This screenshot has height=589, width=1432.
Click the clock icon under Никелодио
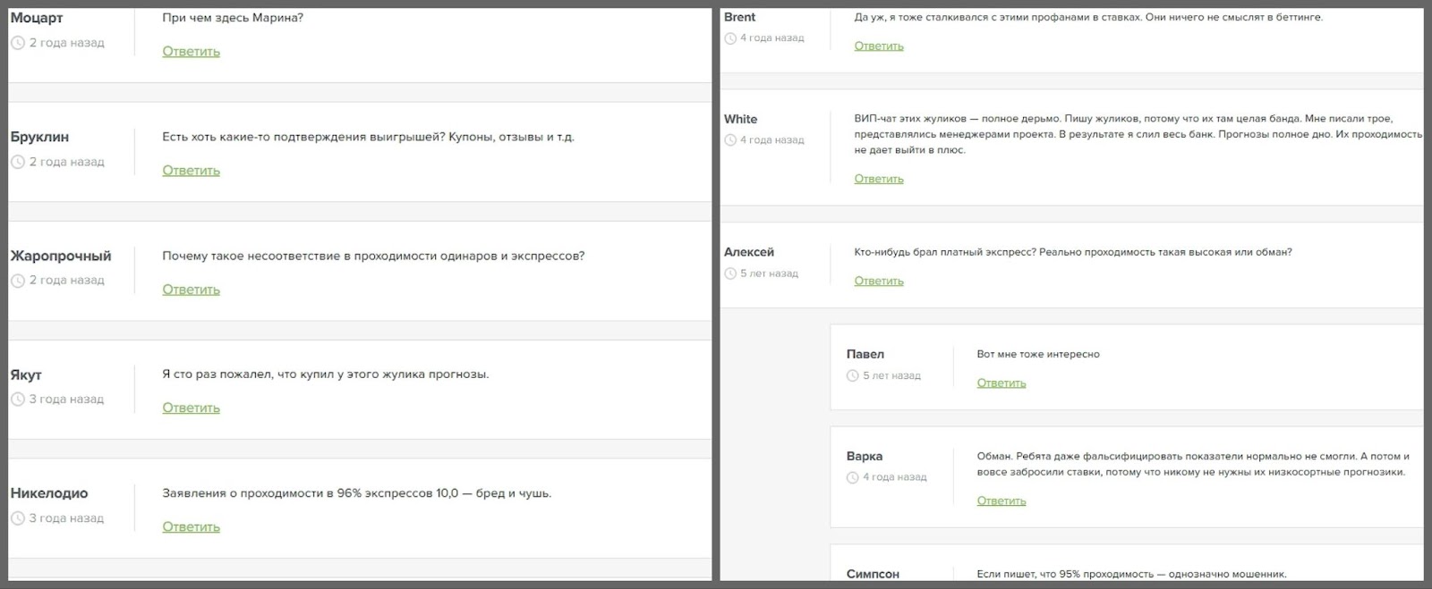click(x=18, y=518)
